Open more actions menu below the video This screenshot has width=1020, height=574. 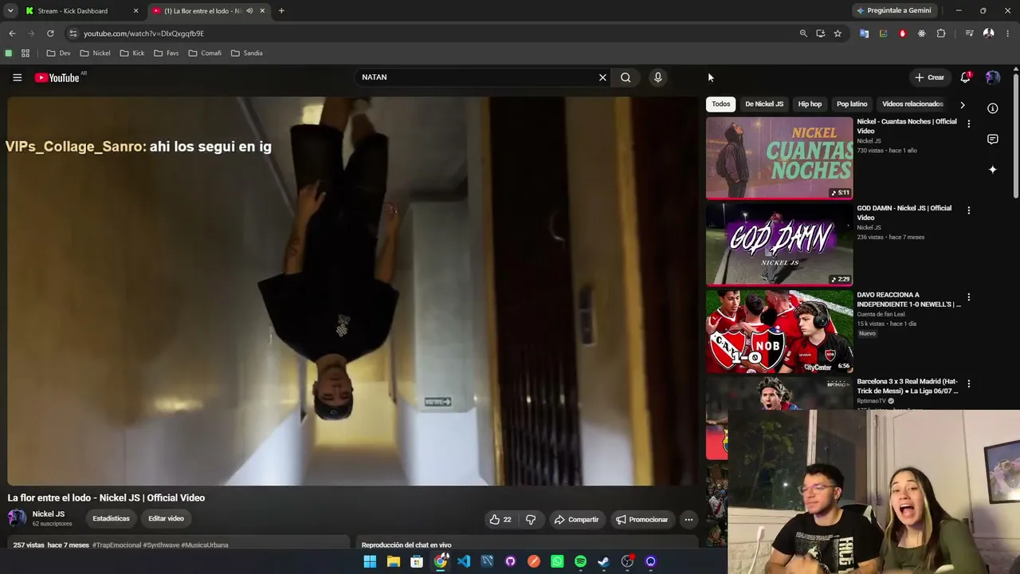click(688, 519)
